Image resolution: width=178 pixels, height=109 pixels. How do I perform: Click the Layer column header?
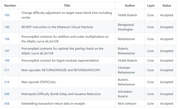click(x=151, y=6)
